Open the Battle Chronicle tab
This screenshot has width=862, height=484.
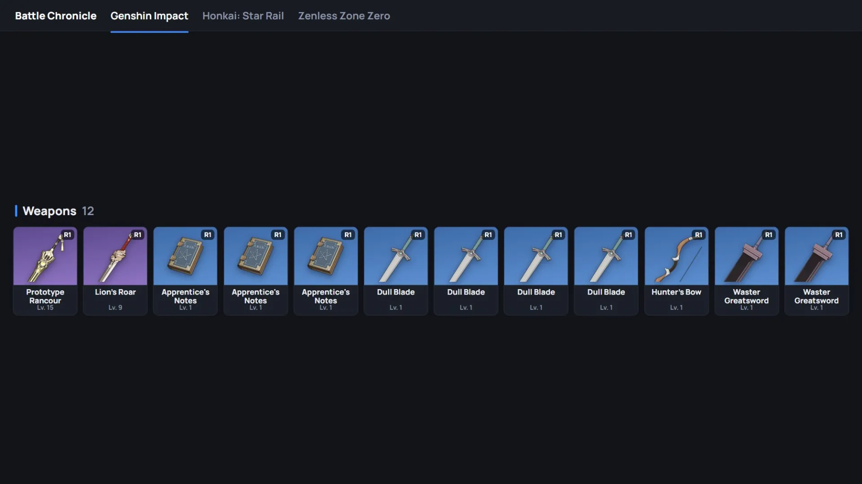pos(56,16)
